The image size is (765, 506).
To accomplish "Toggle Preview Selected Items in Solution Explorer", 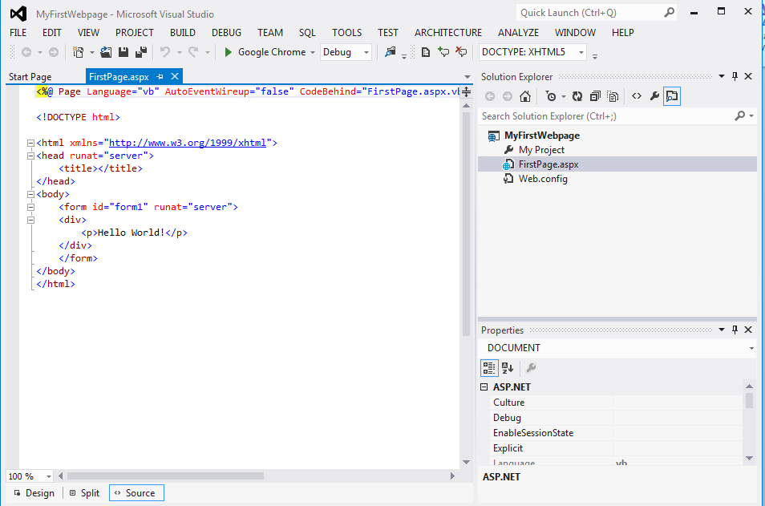I will pos(672,96).
